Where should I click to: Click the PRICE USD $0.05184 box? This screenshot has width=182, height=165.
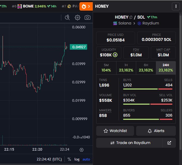[x=116, y=38]
